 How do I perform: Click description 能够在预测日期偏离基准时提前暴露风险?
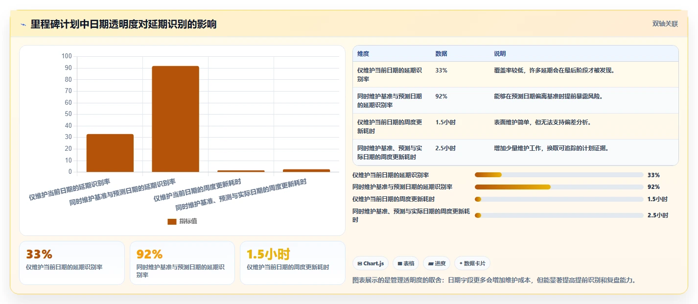click(548, 96)
